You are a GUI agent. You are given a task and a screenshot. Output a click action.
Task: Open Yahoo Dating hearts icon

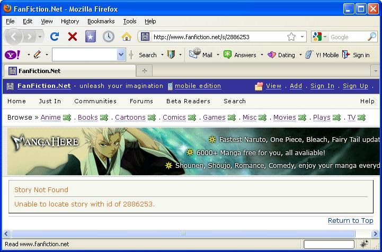[272, 55]
